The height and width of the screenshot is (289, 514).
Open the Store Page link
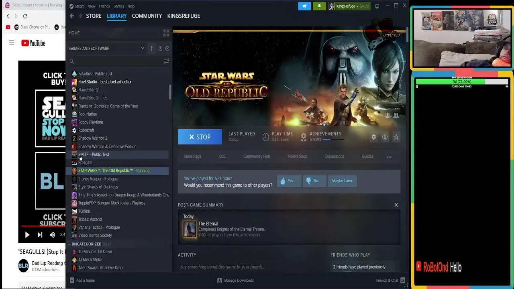point(192,157)
